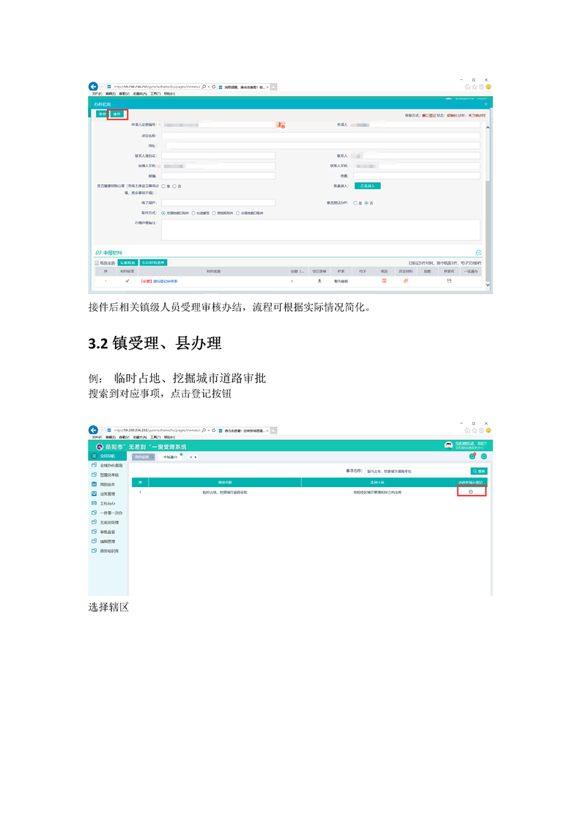
Task: Click the register icon in the red-boxed result cell
Action: click(470, 492)
